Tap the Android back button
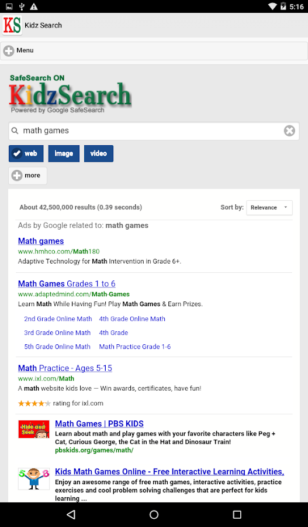Image resolution: width=308 pixels, height=527 pixels. coord(71,515)
